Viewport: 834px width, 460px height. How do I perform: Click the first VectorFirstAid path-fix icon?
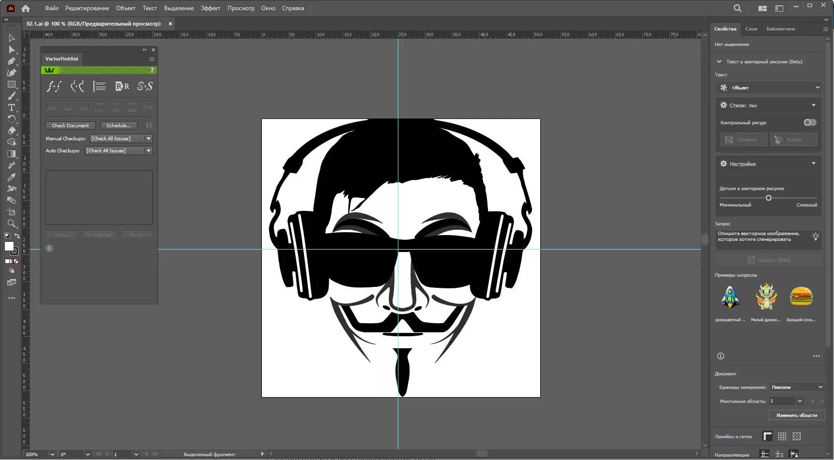[x=54, y=86]
